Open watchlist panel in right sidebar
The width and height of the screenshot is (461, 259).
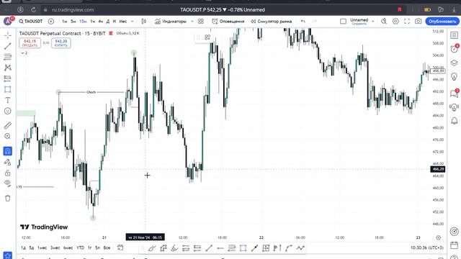point(455,35)
